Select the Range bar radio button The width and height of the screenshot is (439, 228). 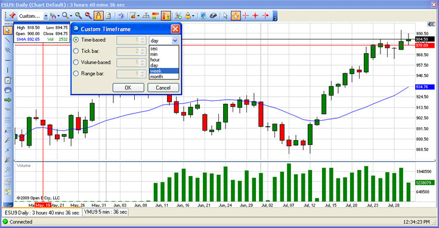(76, 73)
